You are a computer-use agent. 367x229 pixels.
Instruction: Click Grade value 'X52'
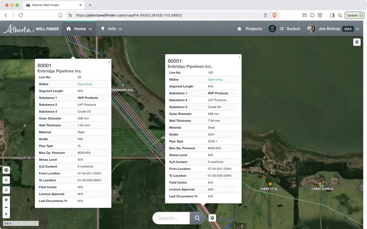click(x=80, y=139)
